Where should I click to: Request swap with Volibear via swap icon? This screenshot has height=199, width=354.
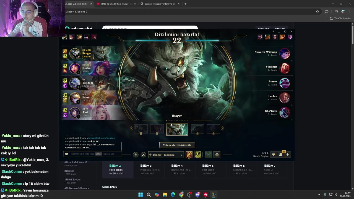79,87
